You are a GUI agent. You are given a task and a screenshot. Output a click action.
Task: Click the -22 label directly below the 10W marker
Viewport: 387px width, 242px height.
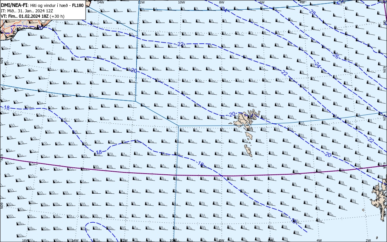click(x=180, y=44)
